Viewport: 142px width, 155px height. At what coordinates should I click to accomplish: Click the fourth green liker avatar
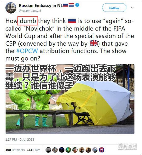click(x=68, y=150)
